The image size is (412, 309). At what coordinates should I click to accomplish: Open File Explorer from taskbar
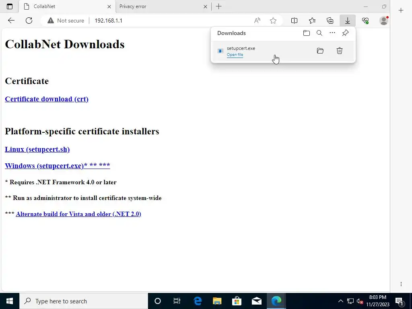[x=217, y=301]
